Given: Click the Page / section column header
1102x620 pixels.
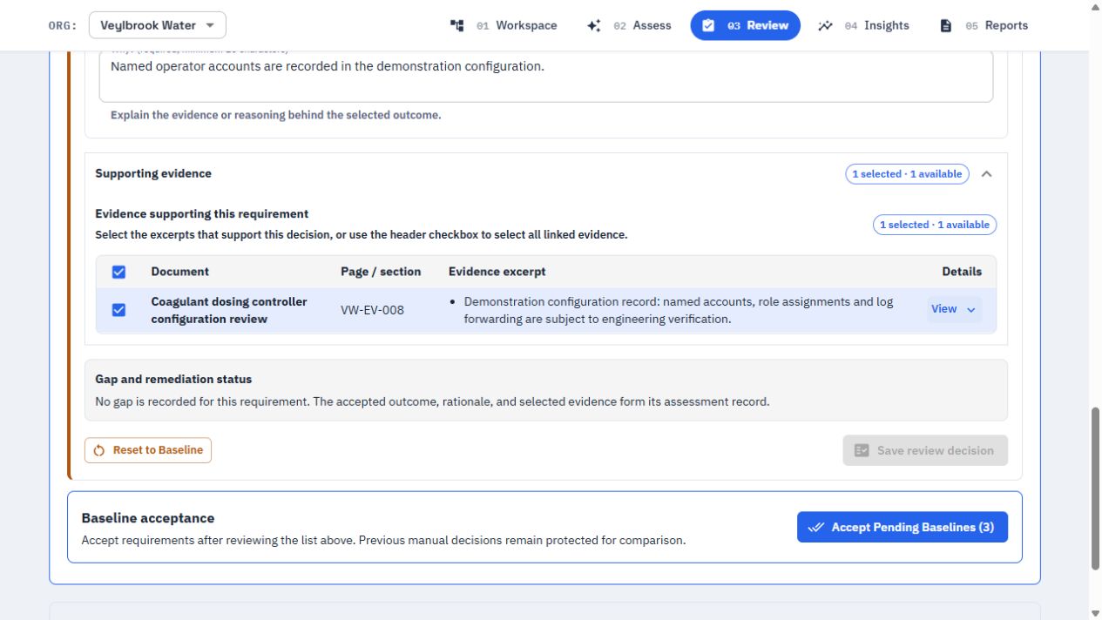Looking at the screenshot, I should [x=381, y=272].
